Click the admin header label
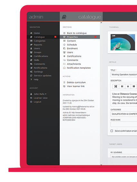Image resolution: width=137 pixels, height=182 pixels. click(36, 17)
